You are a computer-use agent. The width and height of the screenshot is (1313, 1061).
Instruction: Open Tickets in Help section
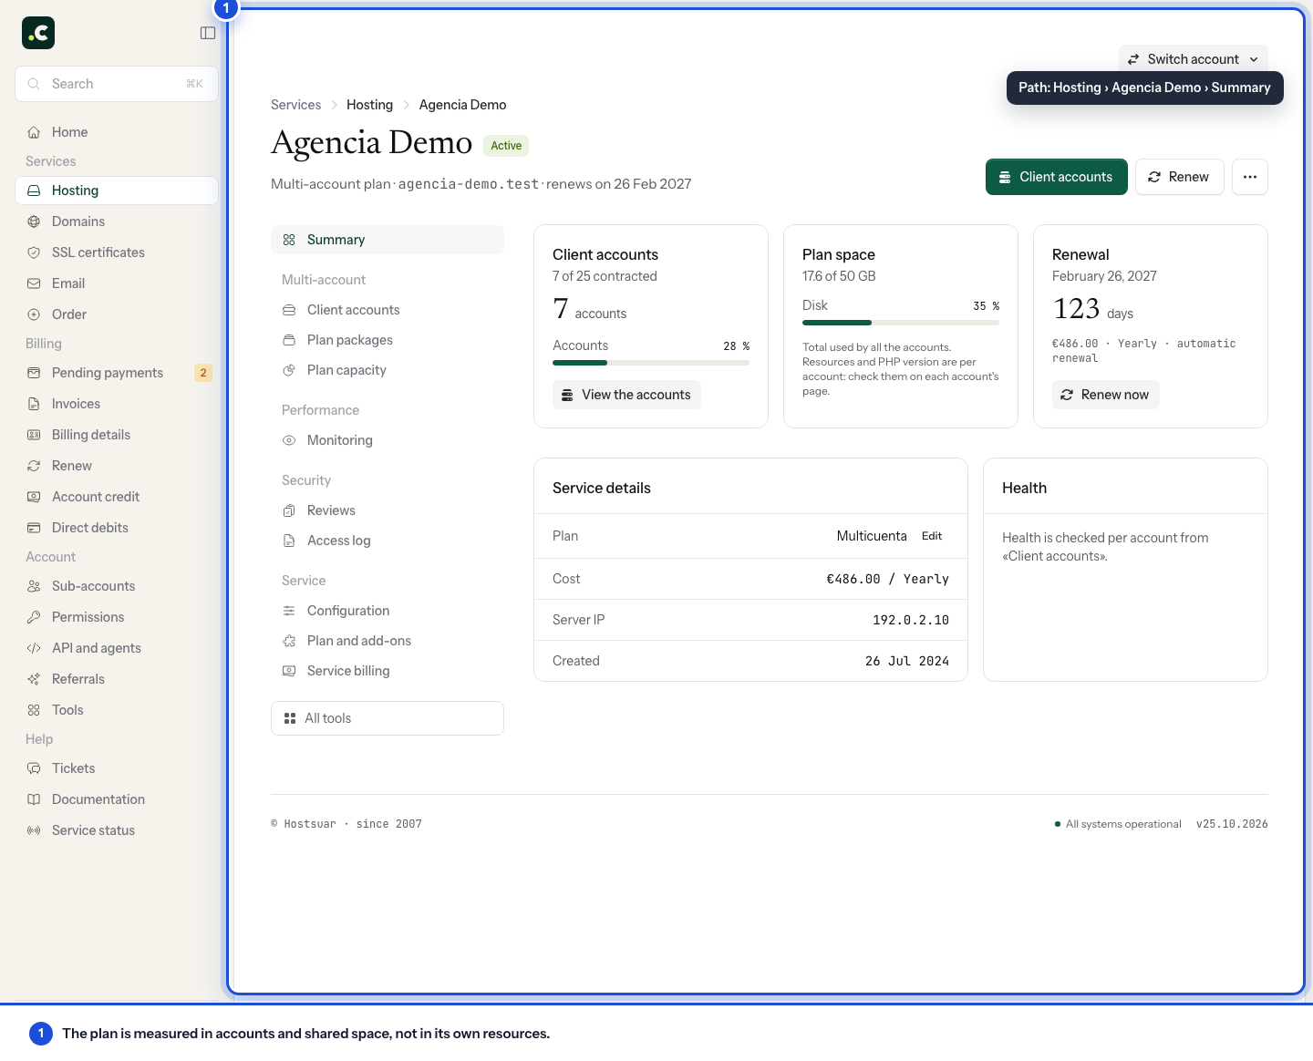pyautogui.click(x=117, y=768)
